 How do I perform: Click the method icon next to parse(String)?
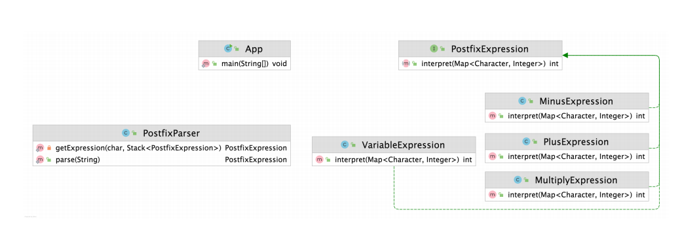pos(40,160)
